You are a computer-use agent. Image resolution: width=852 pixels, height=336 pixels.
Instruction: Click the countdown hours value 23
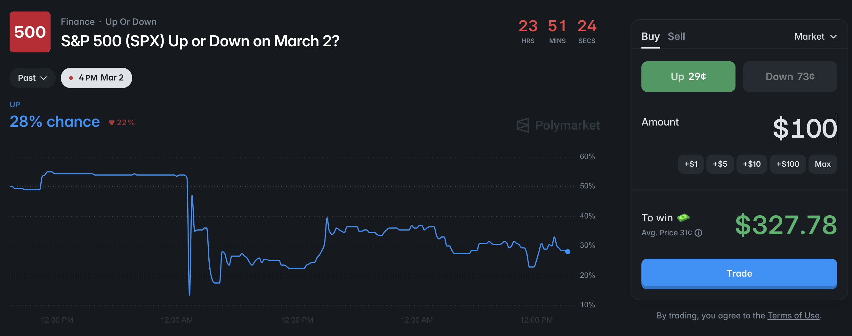pos(528,26)
